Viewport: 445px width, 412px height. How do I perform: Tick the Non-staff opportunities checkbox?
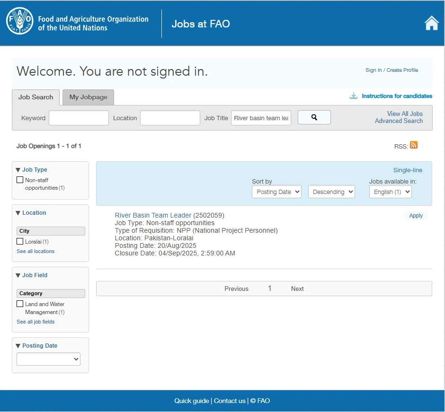point(20,180)
